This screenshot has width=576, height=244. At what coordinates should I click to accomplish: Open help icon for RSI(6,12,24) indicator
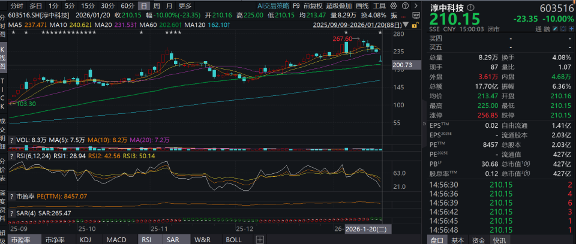(x=12, y=156)
